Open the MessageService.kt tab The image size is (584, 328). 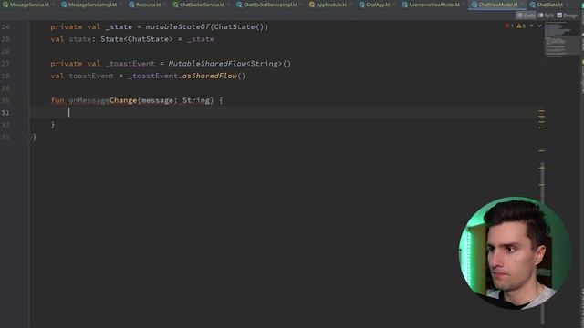[26, 5]
